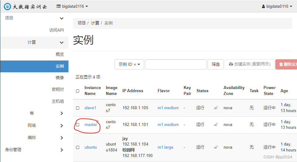297x162 pixels.
Task: Open the bigdata0116 user account menu
Action: click(277, 7)
